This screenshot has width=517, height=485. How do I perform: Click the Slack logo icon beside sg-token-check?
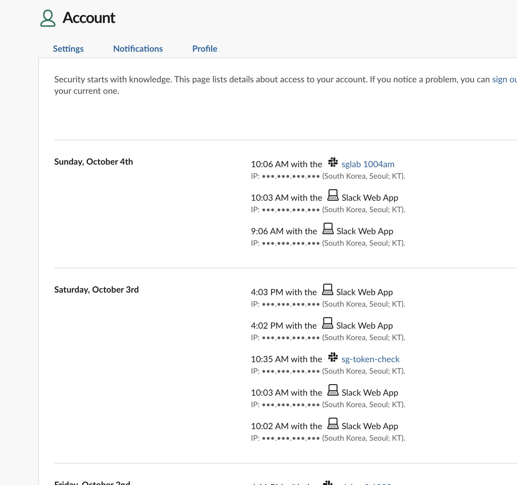tap(333, 357)
